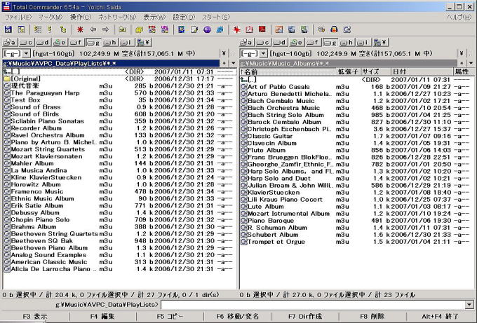Switch right panel to drive h
This screenshot has width=477, height=323.
click(347, 43)
